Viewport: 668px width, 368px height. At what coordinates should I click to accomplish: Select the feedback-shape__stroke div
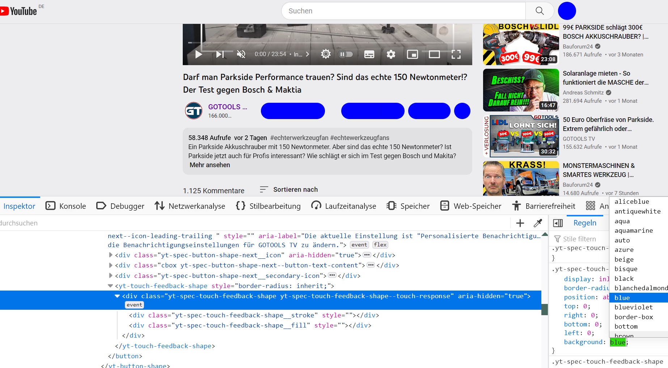coord(254,315)
